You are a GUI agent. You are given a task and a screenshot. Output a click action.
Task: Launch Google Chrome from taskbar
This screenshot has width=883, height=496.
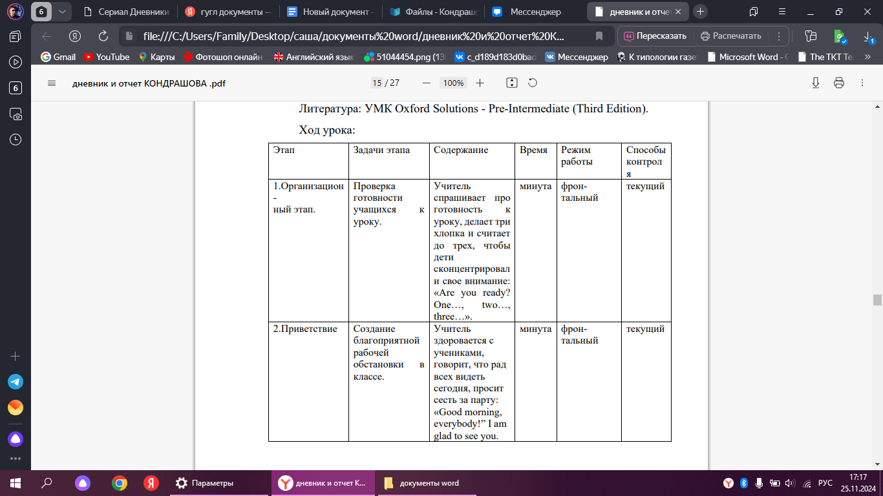coord(119,483)
